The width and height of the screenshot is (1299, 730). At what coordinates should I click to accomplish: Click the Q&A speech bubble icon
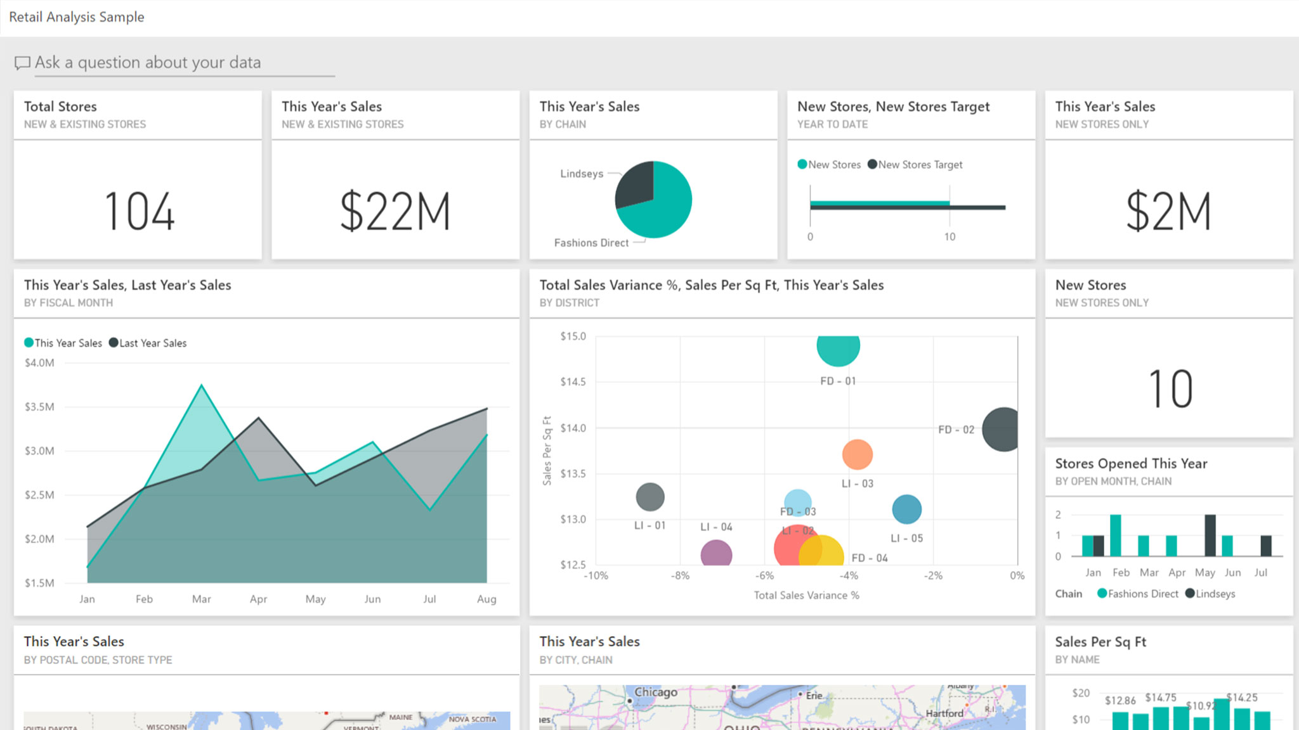click(22, 63)
